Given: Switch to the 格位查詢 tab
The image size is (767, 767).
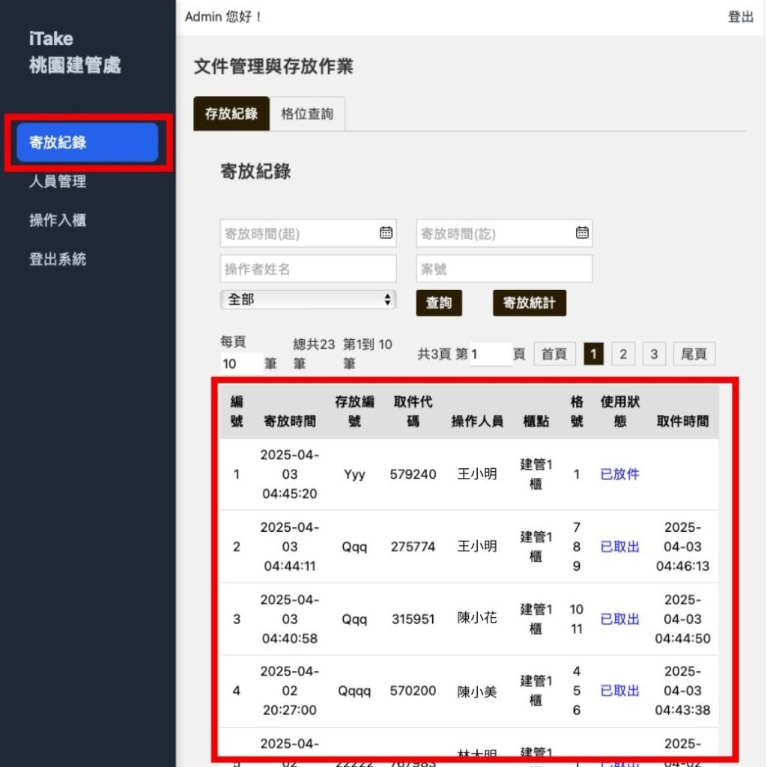Looking at the screenshot, I should (x=307, y=115).
